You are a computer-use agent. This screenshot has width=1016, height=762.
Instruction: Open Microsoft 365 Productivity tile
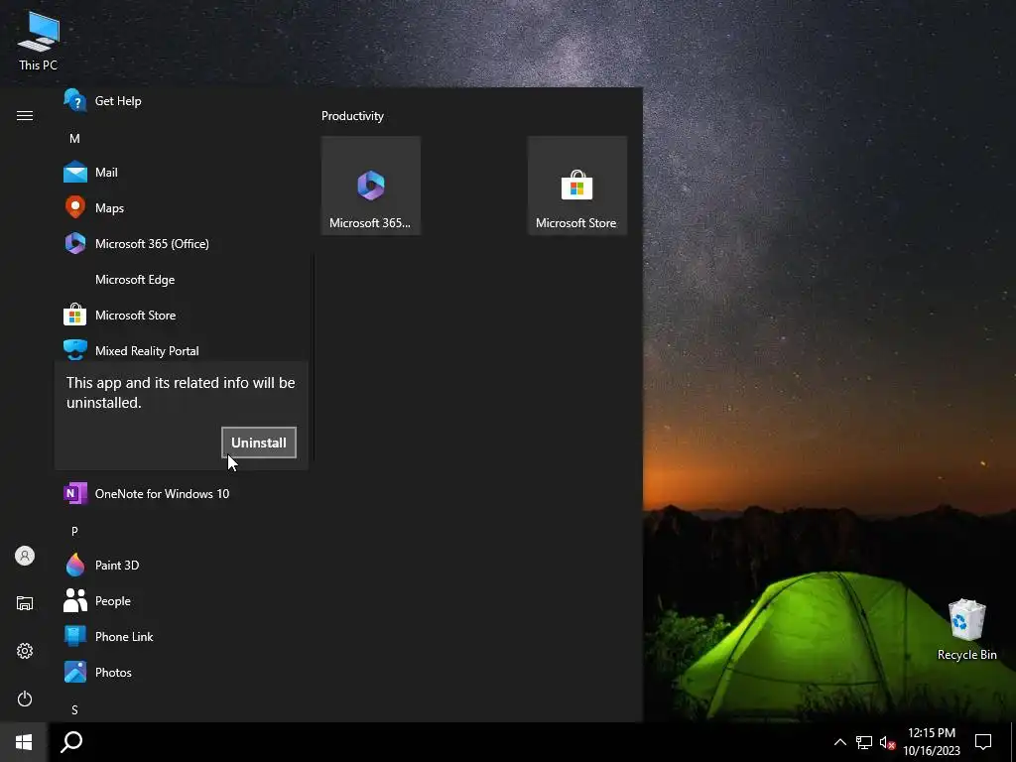click(371, 186)
